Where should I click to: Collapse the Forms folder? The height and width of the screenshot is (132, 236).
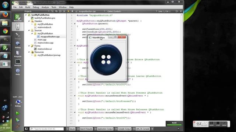(29, 46)
